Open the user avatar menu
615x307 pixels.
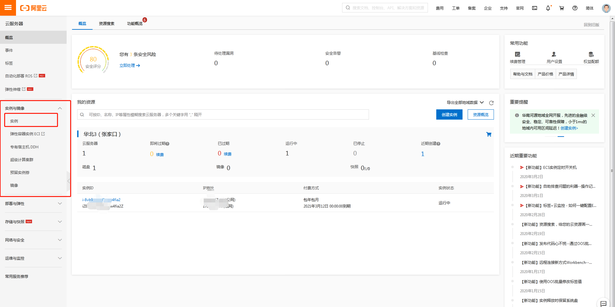point(606,8)
